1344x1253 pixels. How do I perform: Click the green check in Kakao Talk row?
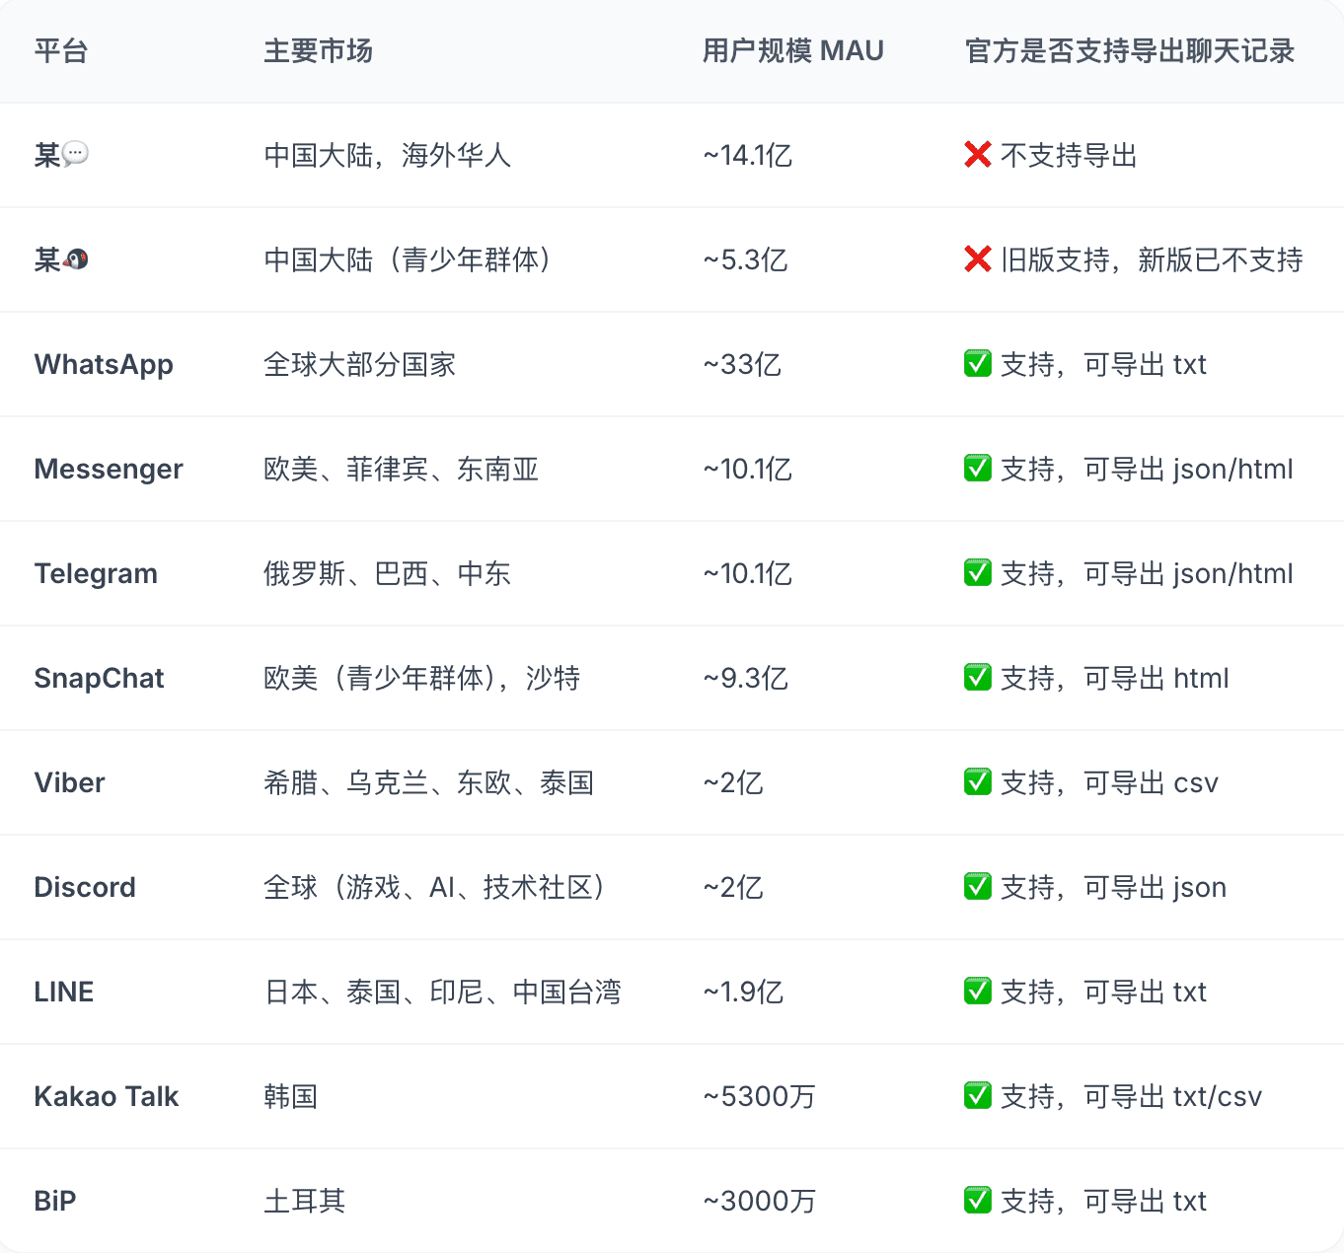(977, 1096)
